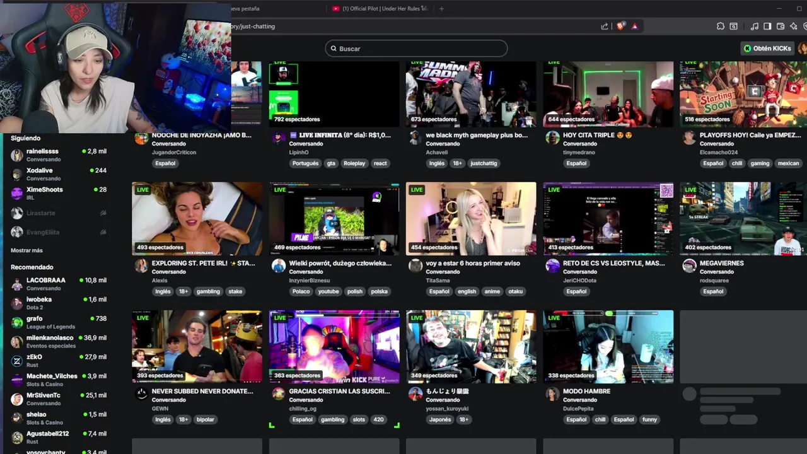Screen dimensions: 807x454
Task: Open stream thumbnail with 349 espectadores
Action: pos(471,347)
